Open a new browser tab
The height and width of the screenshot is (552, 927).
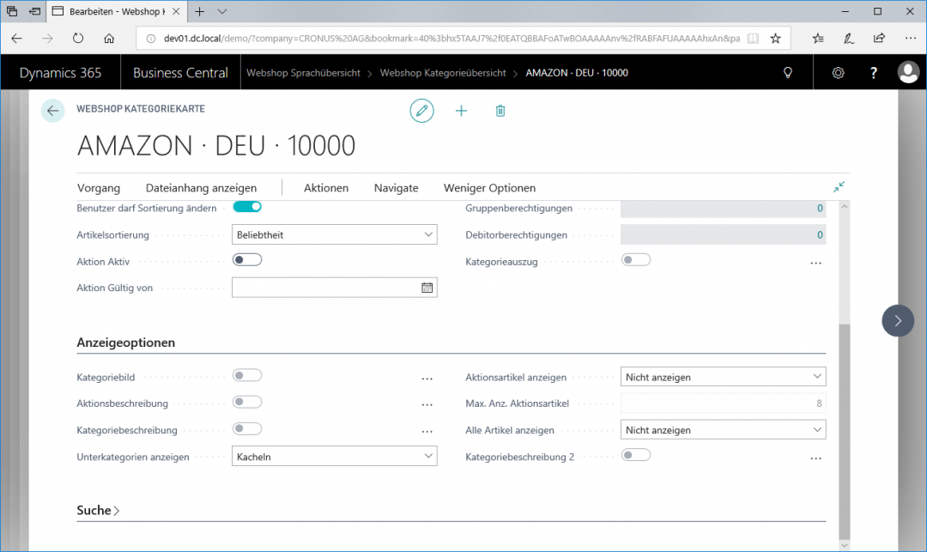pos(199,11)
